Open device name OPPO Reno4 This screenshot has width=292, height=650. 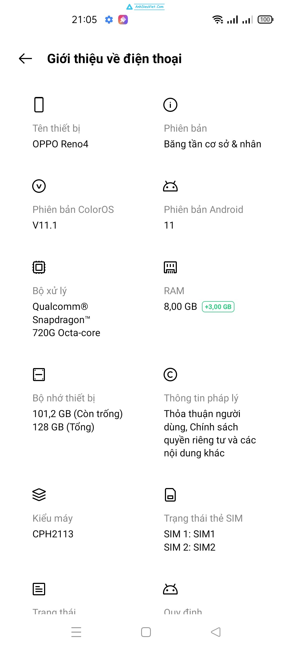61,144
